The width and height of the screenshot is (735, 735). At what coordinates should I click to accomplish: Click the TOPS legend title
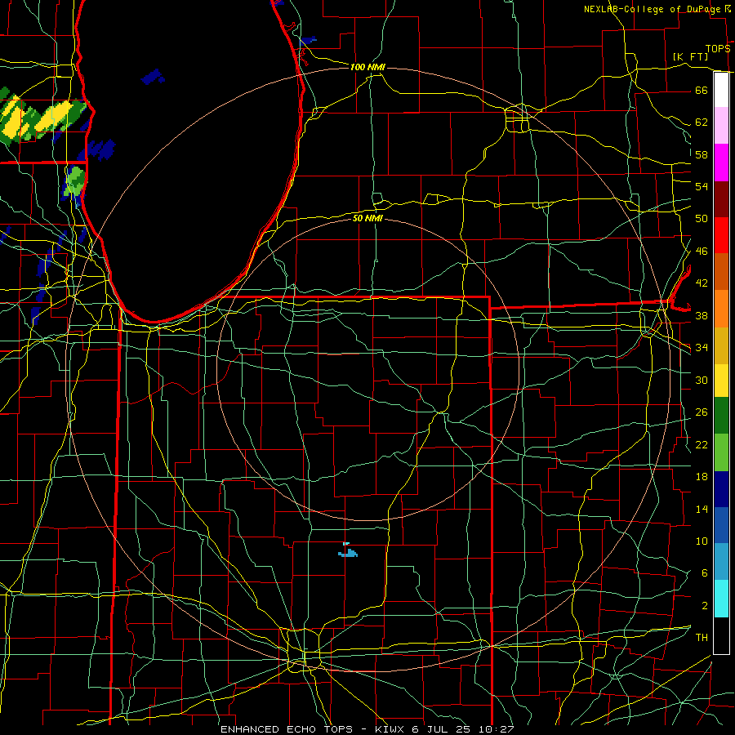click(x=718, y=49)
